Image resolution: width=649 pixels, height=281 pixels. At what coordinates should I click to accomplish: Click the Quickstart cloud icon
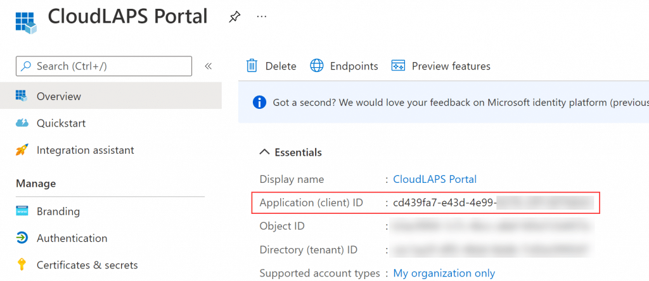(x=22, y=123)
